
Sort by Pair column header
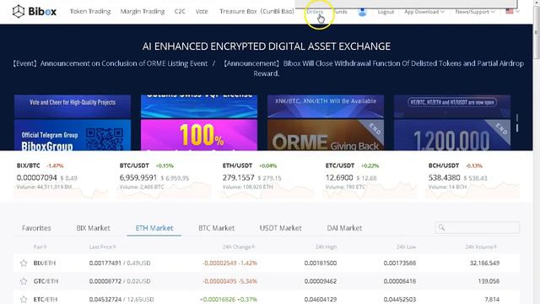40,247
